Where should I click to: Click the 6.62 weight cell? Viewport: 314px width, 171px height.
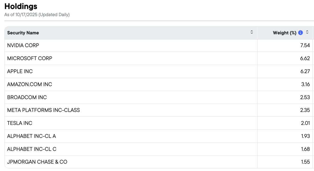point(305,58)
